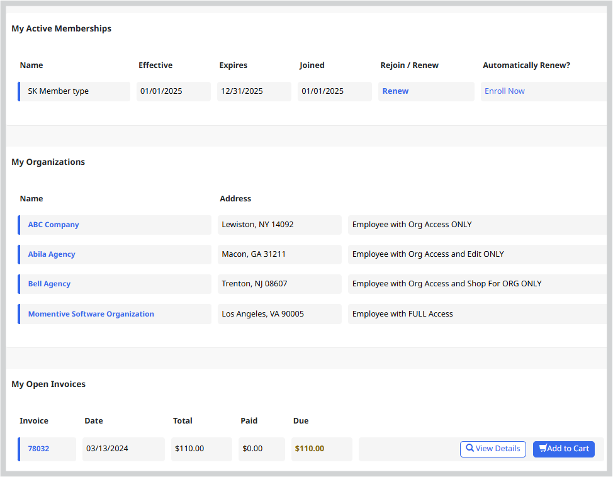Viewport: 613px width, 477px height.
Task: Click the Automatically Renew? column header
Action: point(526,65)
